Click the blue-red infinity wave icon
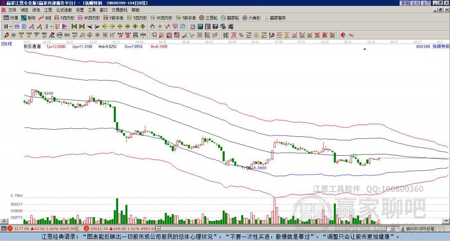 (x=351, y=35)
